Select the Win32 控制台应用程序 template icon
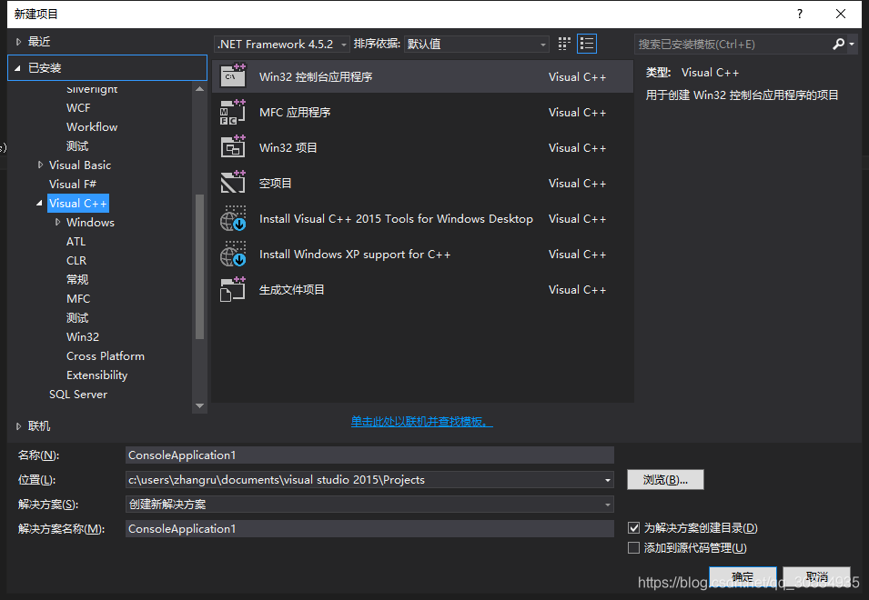The height and width of the screenshot is (600, 869). tap(233, 76)
